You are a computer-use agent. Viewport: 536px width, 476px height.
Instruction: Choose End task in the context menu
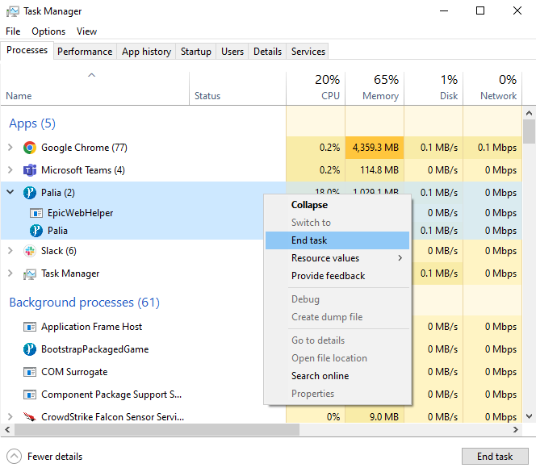[x=337, y=240]
